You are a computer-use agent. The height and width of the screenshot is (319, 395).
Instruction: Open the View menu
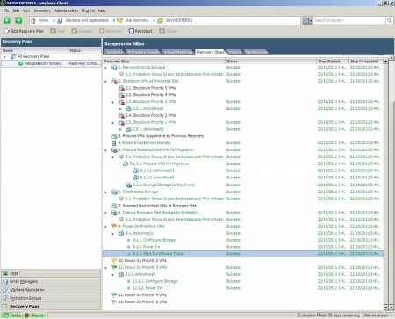tap(26, 11)
